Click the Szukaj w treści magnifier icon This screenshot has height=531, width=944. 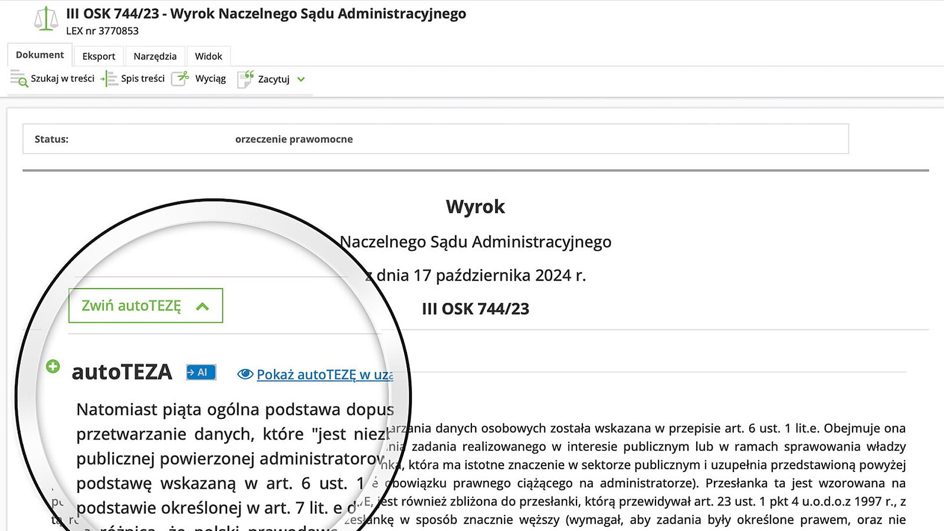pos(19,78)
